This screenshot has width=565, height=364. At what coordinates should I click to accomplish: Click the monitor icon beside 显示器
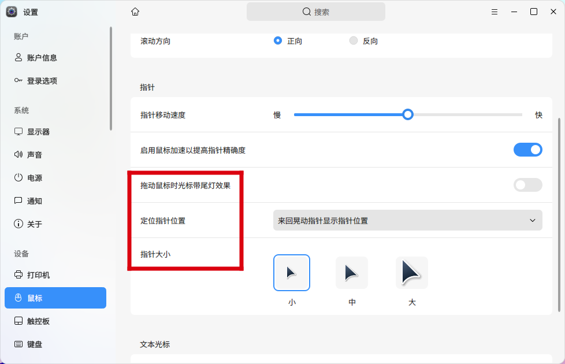(18, 132)
